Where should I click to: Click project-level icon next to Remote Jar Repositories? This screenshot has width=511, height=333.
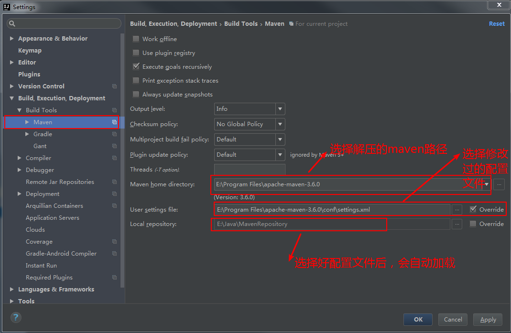click(114, 182)
